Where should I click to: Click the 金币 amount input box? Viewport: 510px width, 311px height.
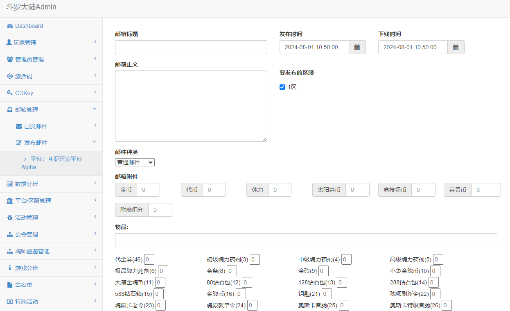[x=148, y=190]
